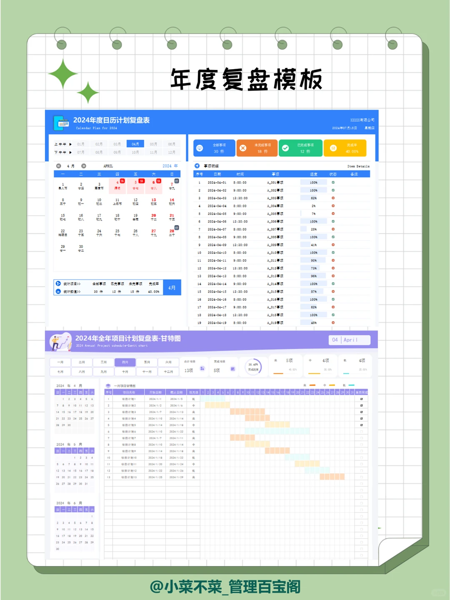450x600 pixels.
Task: Switch to the 04月 month tab
Action: tap(135, 144)
